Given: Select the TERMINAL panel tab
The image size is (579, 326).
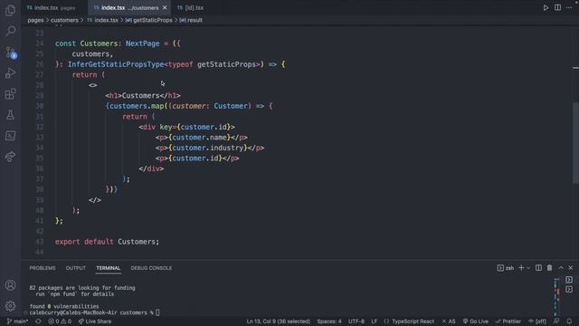Looking at the screenshot, I should [x=109, y=268].
